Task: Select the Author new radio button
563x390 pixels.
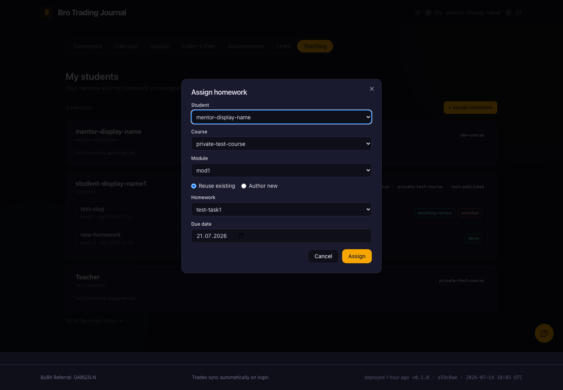Action: [x=244, y=186]
